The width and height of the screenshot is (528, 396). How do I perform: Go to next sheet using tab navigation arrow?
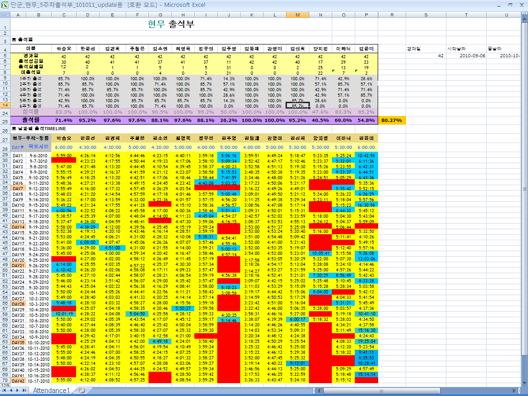[x=17, y=390]
